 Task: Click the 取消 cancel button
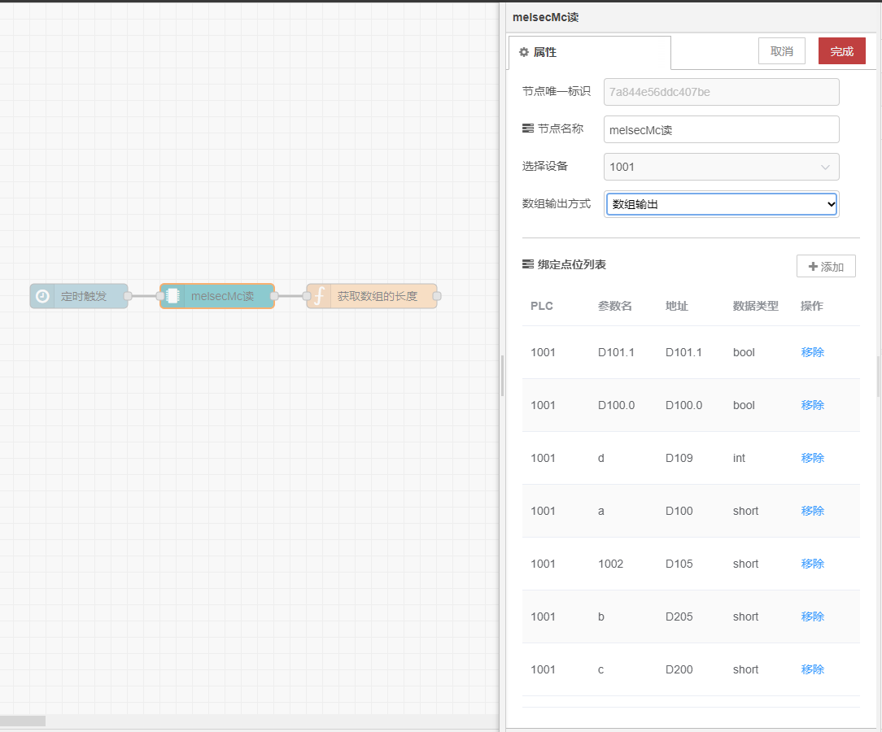[x=781, y=51]
